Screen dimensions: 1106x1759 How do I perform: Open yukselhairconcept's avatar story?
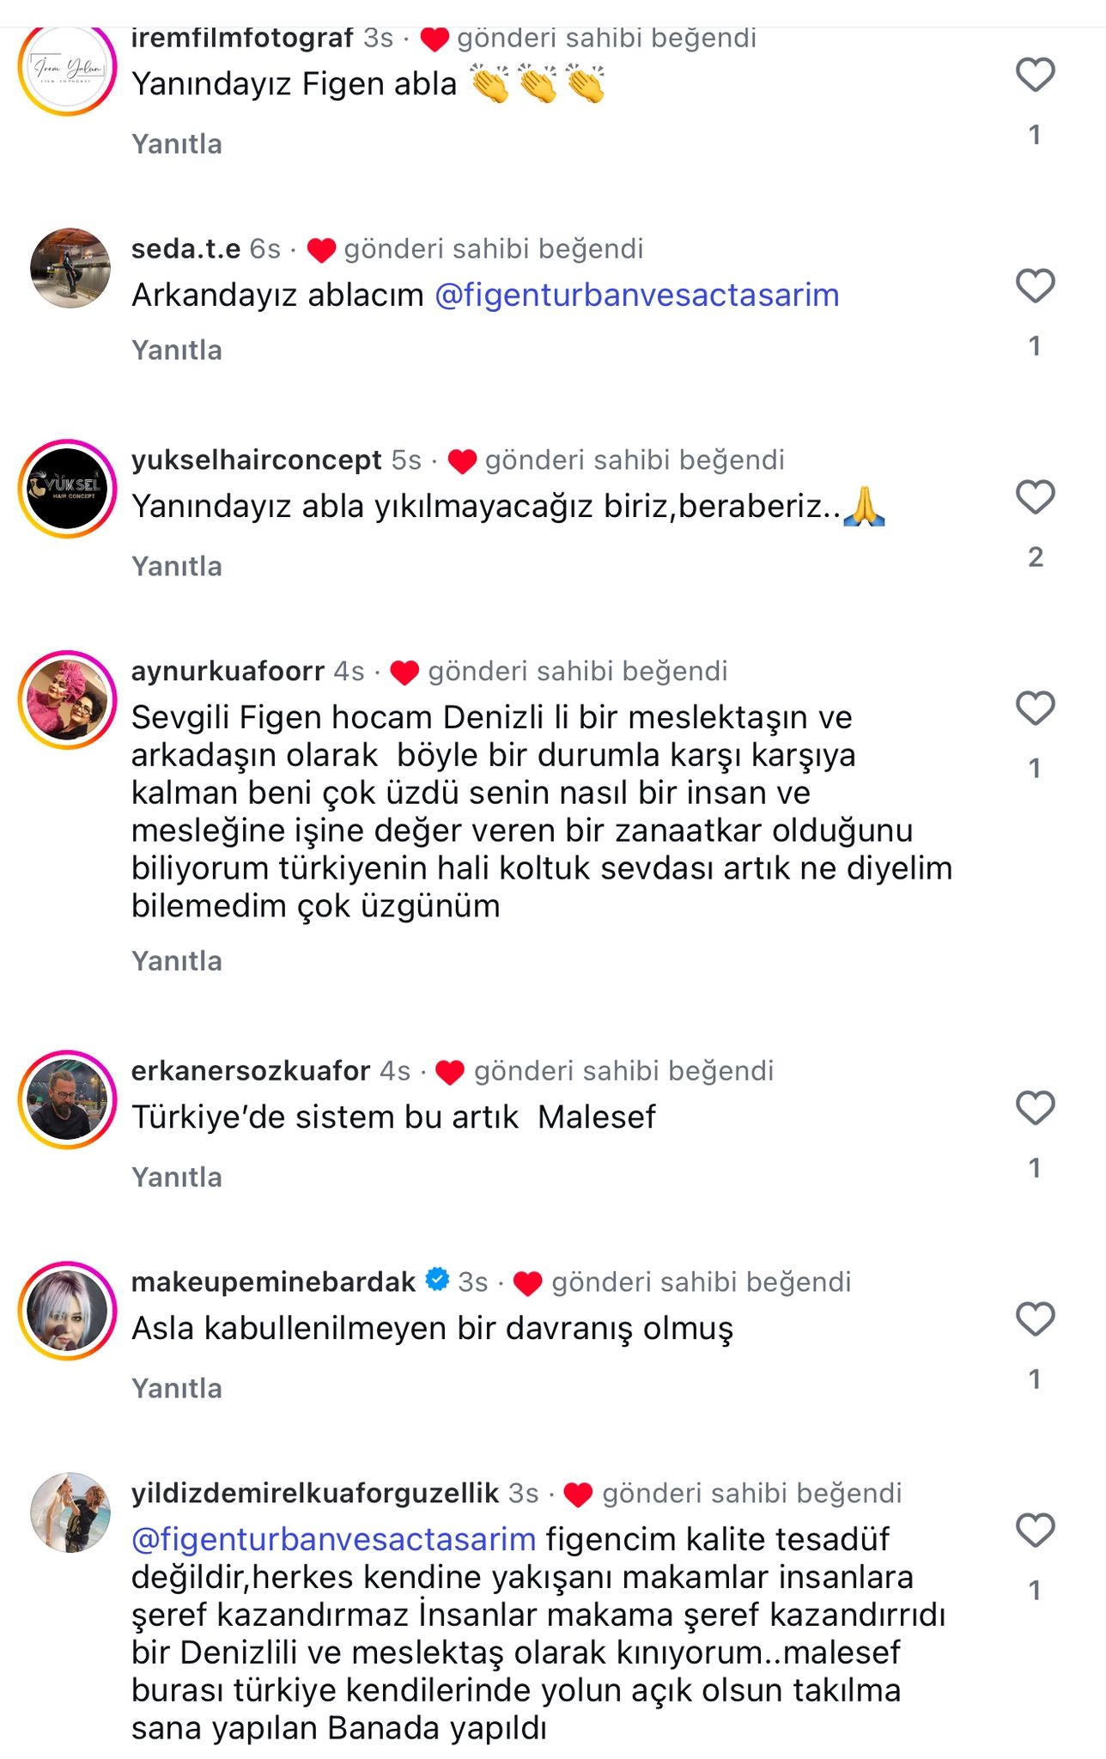coord(68,489)
